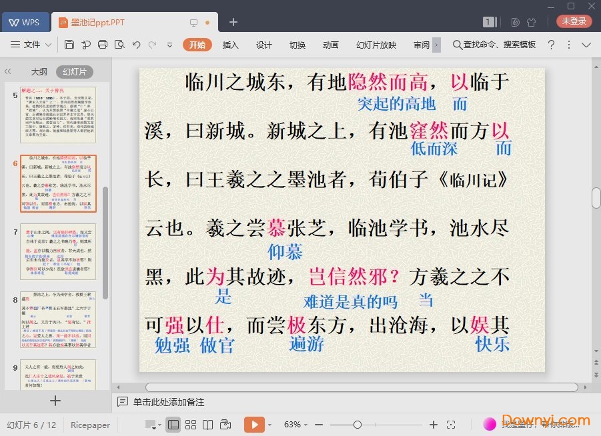This screenshot has height=436, width=601.
Task: Click fit-slide-to-window icon
Action: [451, 425]
